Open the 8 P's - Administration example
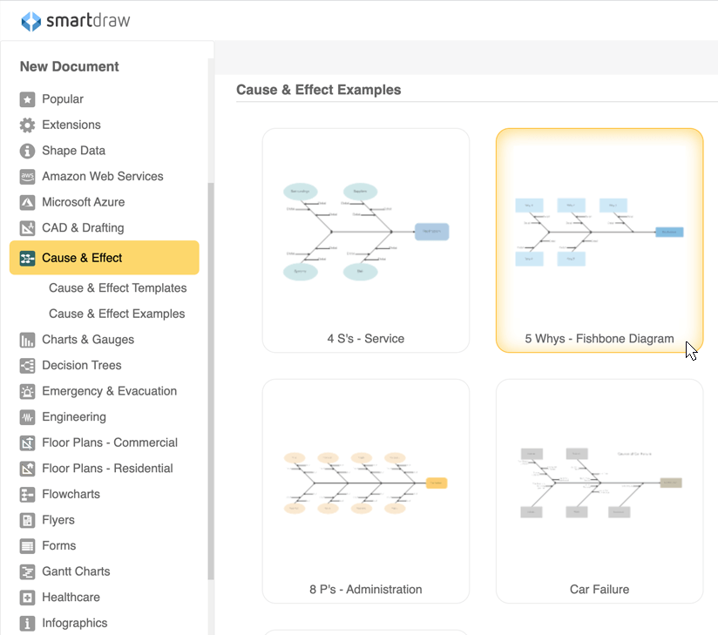 tap(366, 491)
